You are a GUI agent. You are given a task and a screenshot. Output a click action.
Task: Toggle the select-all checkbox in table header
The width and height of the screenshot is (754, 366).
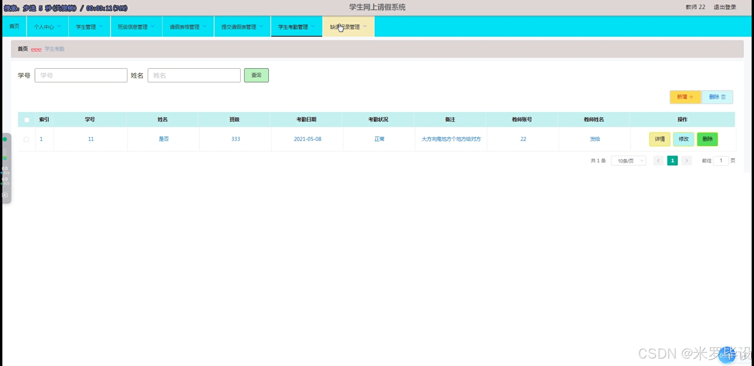(x=27, y=120)
